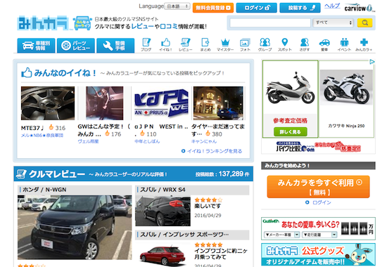
Task: Open the マイスター crown icon
Action: (225, 45)
